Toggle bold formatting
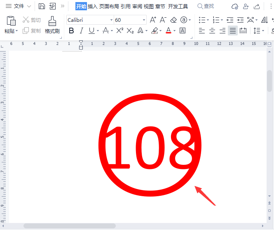274x230 pixels. click(x=71, y=31)
